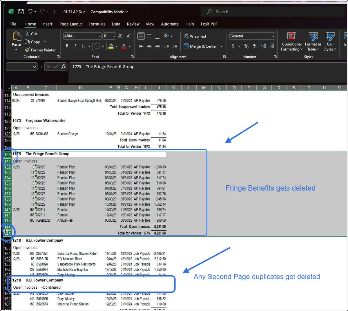Select row header 129
Image resolution: width=348 pixels, height=311 pixels.
7,155
